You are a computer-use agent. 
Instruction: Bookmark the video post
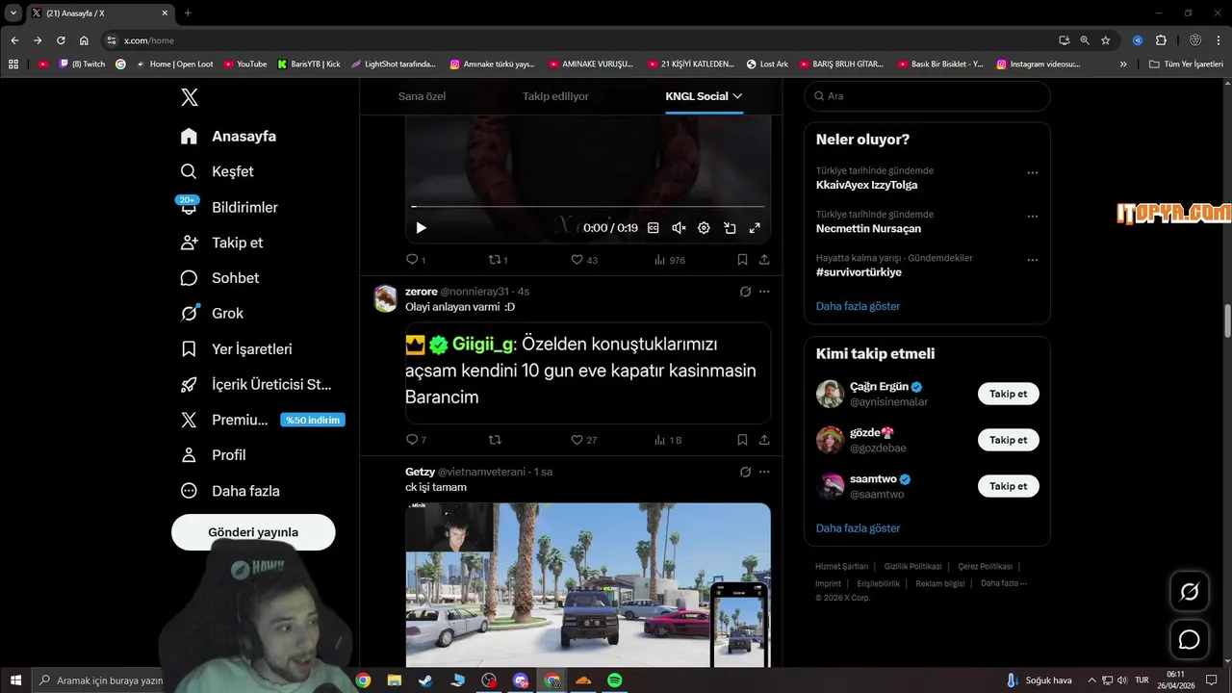(742, 260)
